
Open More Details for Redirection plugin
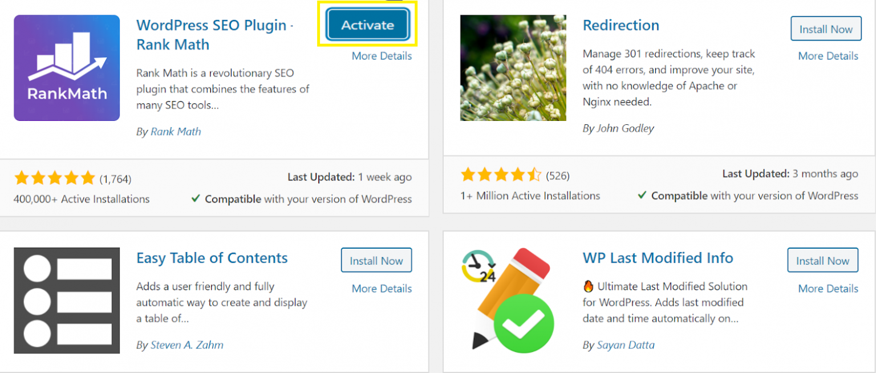(x=828, y=56)
